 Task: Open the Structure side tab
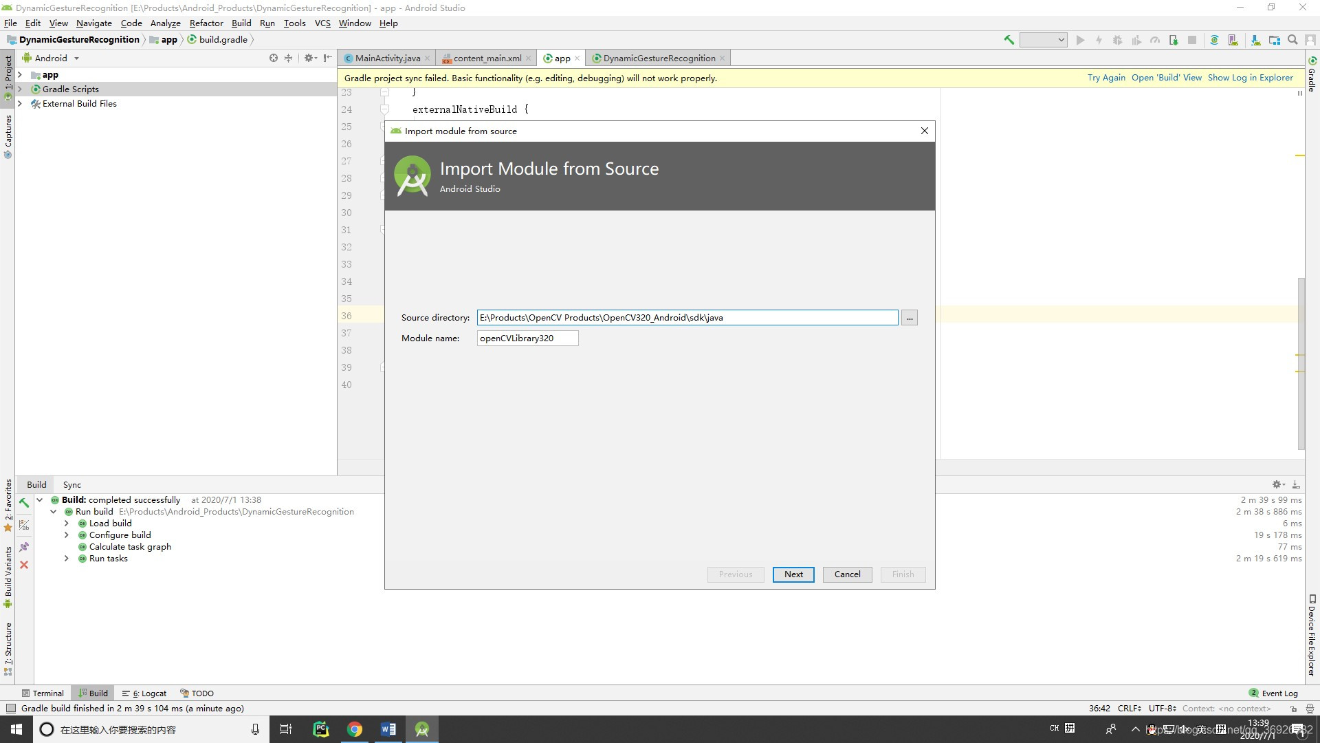pyautogui.click(x=8, y=649)
